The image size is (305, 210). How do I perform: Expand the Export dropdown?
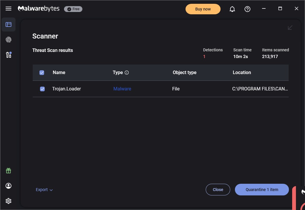point(44,190)
